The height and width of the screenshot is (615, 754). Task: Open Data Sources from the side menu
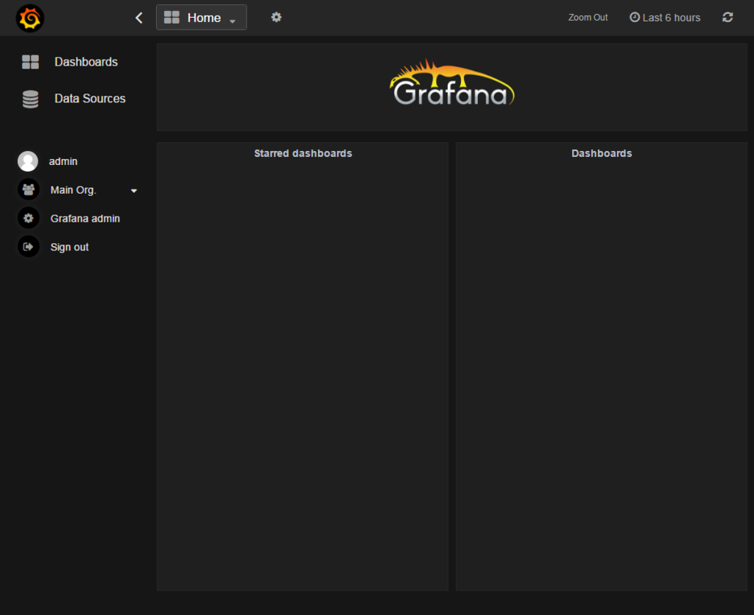click(90, 98)
